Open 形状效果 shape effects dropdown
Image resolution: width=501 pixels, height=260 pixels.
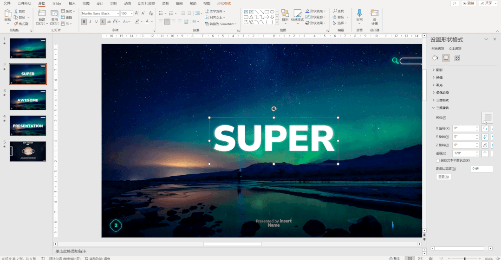[316, 23]
